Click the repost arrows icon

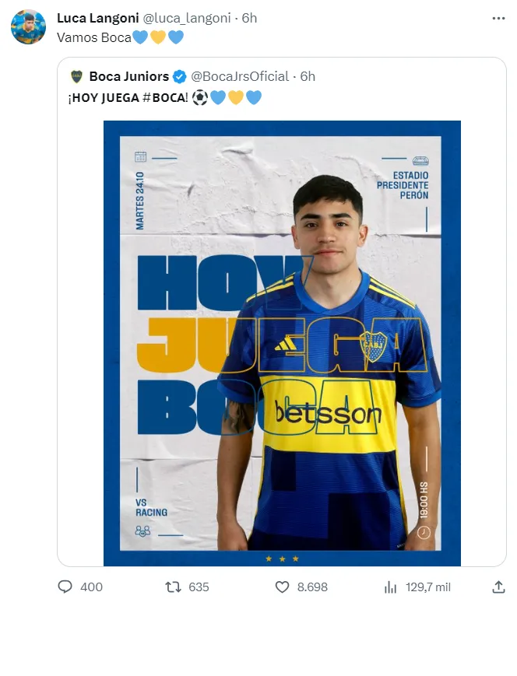[173, 587]
